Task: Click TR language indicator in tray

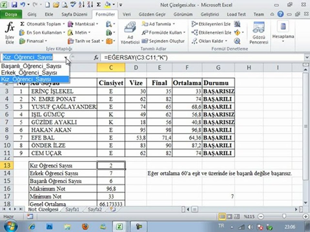Action: (x=221, y=226)
